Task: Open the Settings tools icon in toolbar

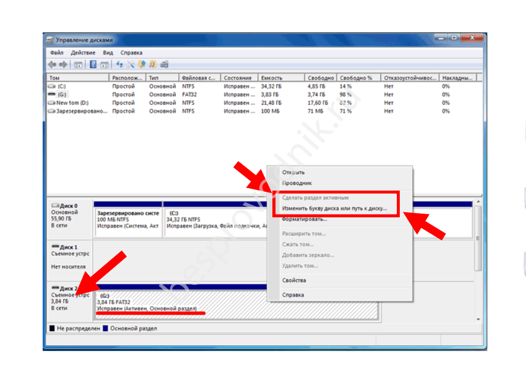Action: [131, 64]
